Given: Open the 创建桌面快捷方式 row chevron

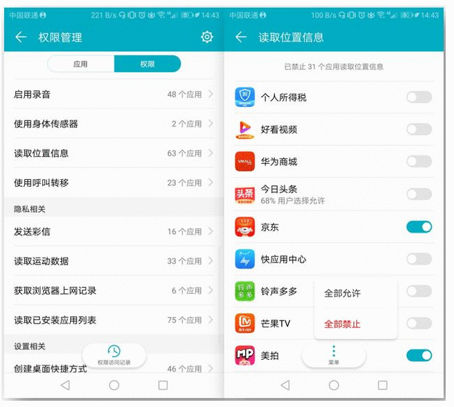Looking at the screenshot, I should (x=211, y=368).
